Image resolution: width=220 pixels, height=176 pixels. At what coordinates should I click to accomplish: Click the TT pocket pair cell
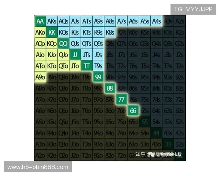coord(86,66)
